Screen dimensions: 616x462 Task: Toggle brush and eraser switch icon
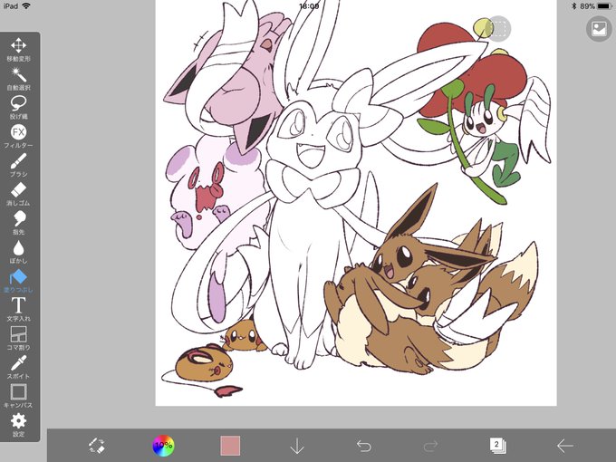coord(96,446)
